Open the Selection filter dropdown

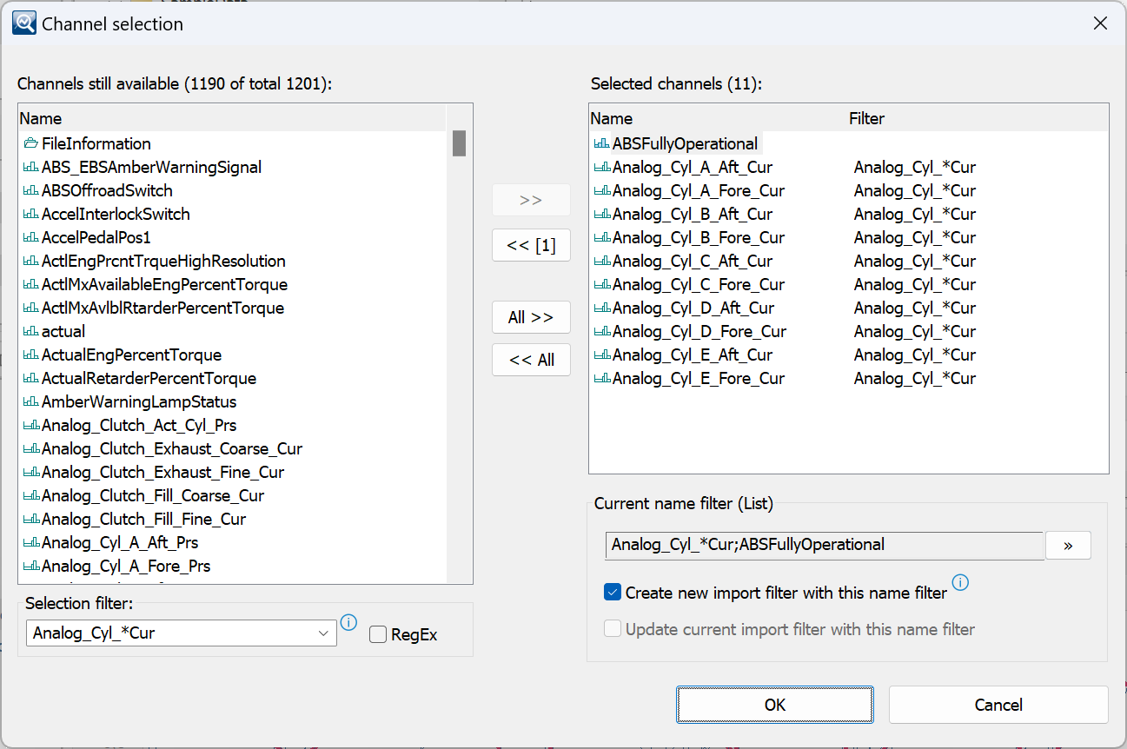324,633
